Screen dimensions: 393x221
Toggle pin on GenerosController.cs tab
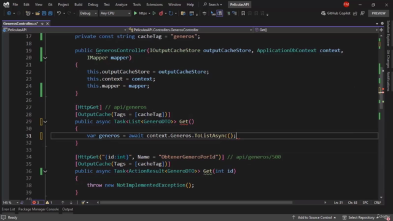point(42,23)
